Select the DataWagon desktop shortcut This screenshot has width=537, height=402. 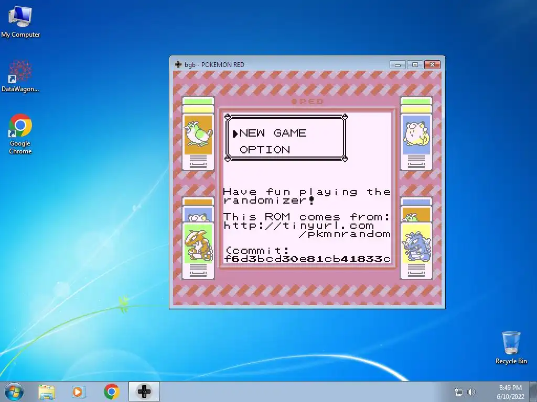point(20,76)
